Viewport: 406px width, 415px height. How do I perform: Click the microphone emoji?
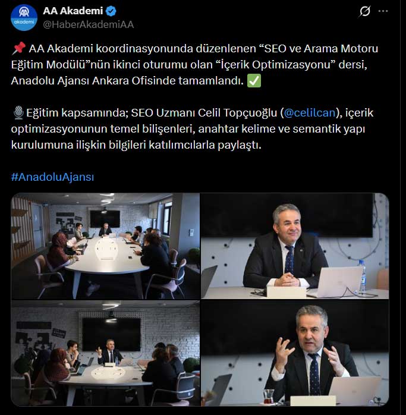click(18, 113)
